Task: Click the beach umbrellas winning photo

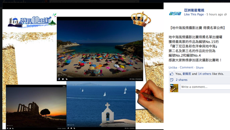Action: click(100, 49)
